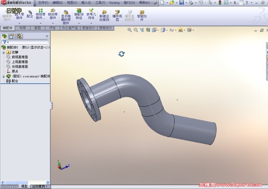The width and height of the screenshot is (268, 189).
Task: Switch to the 办公室产品 ribbon tab
Action: click(70, 28)
